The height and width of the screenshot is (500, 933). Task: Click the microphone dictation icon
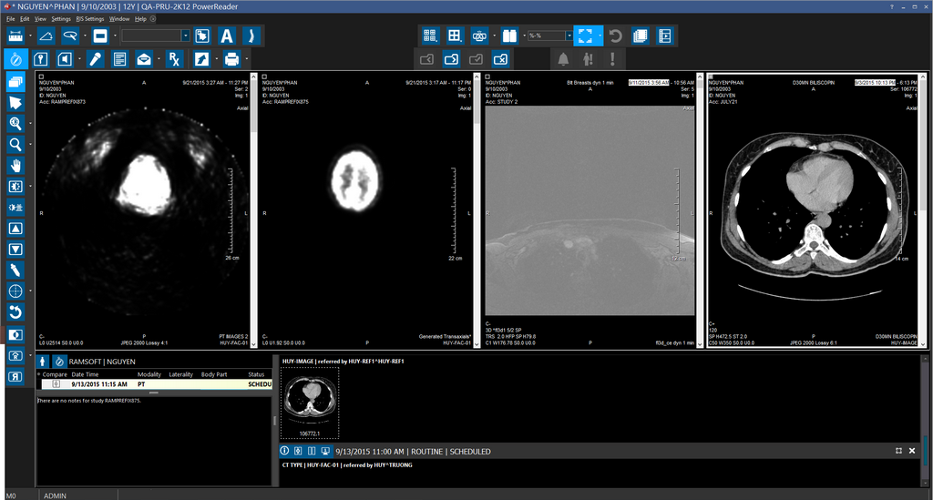click(95, 59)
